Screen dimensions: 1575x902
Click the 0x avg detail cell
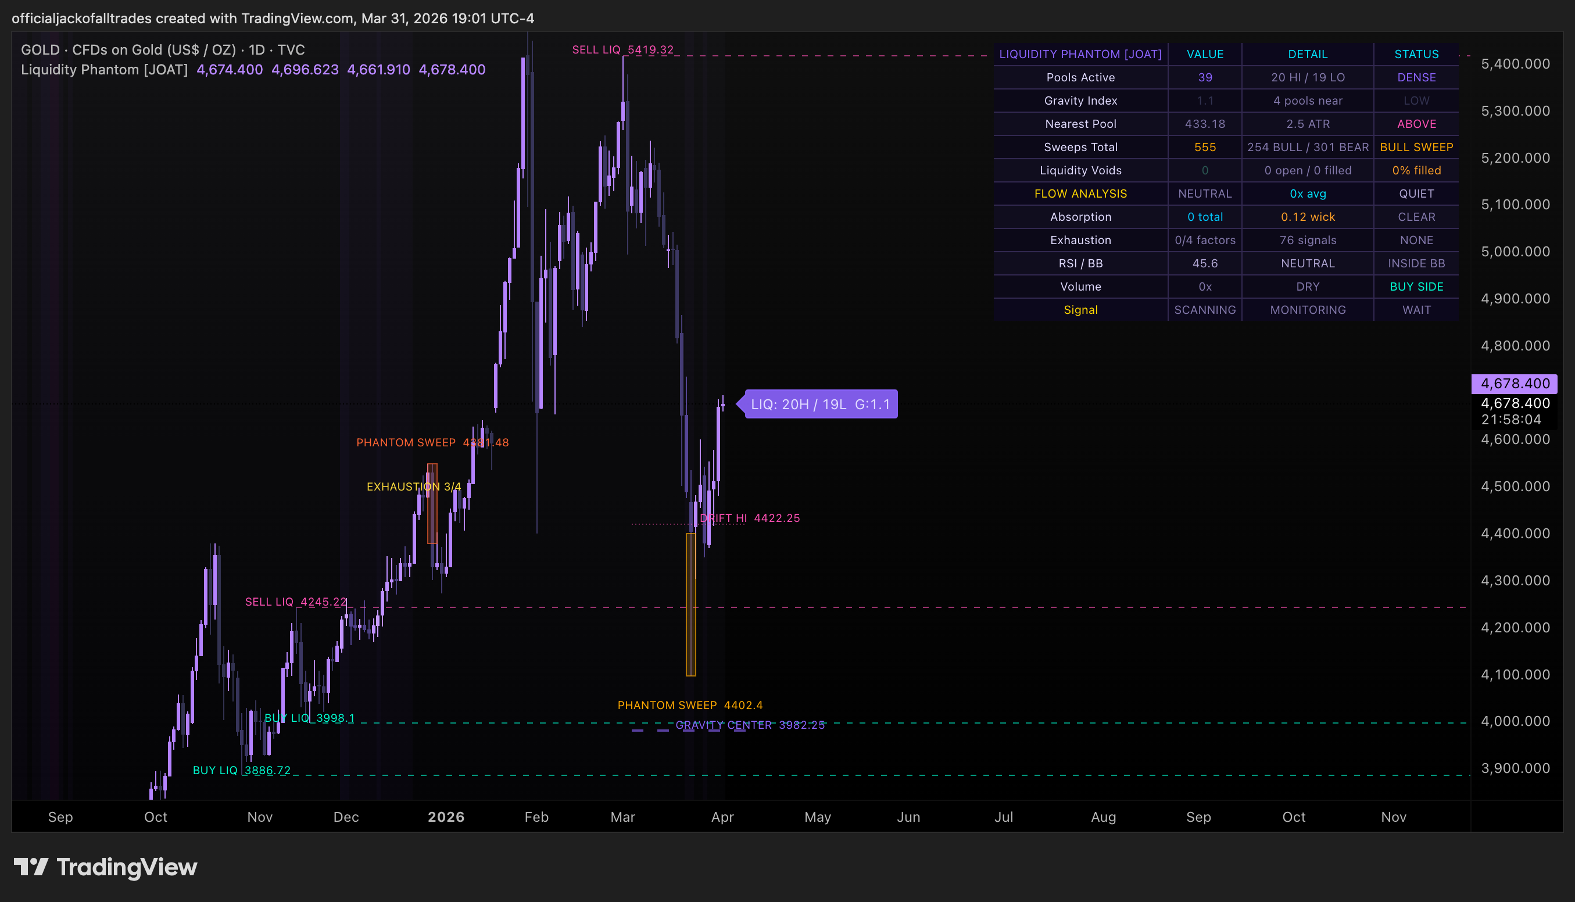pyautogui.click(x=1308, y=194)
